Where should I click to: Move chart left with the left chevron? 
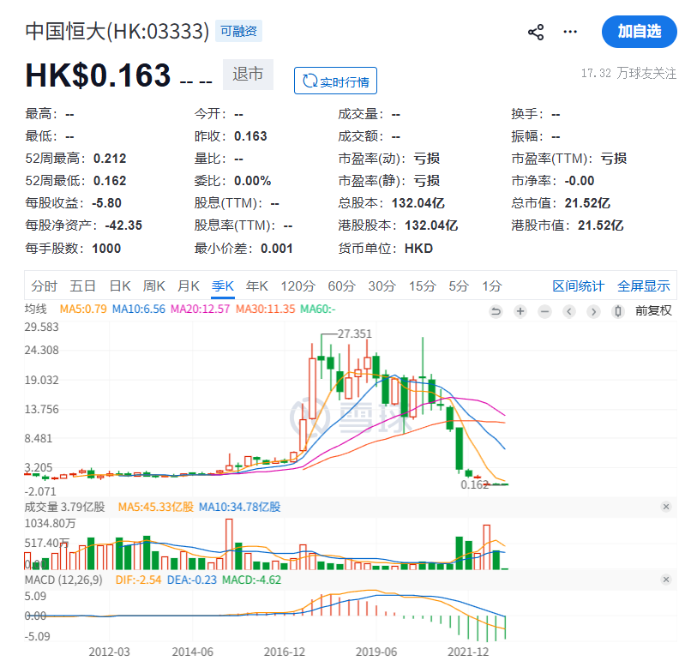click(x=569, y=311)
